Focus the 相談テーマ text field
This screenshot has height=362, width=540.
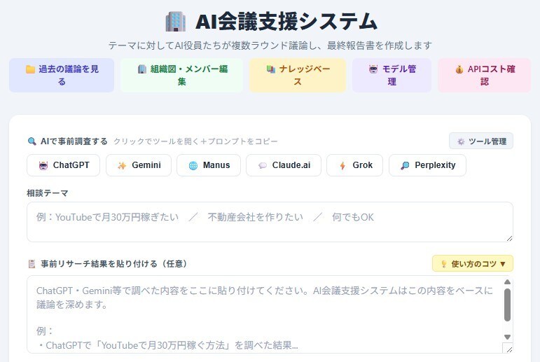coord(270,222)
